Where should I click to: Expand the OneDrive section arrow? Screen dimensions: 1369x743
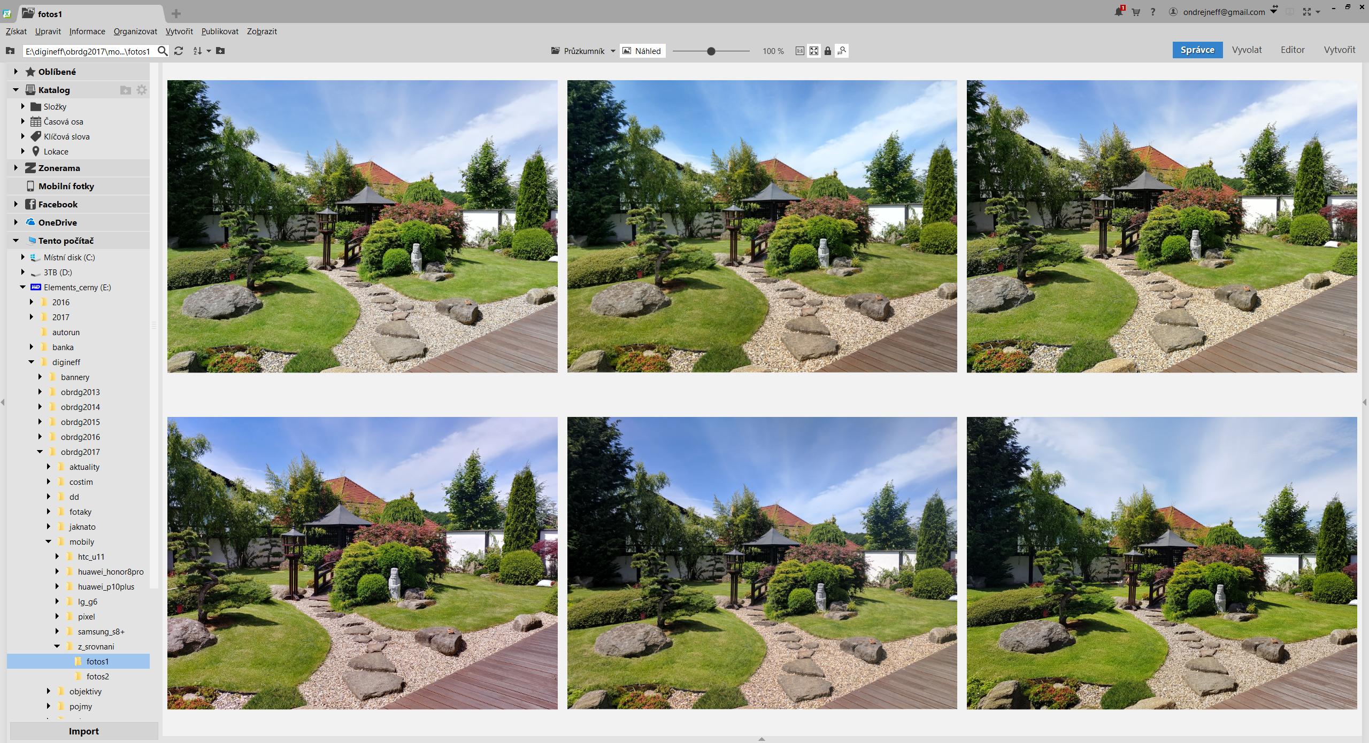click(16, 222)
